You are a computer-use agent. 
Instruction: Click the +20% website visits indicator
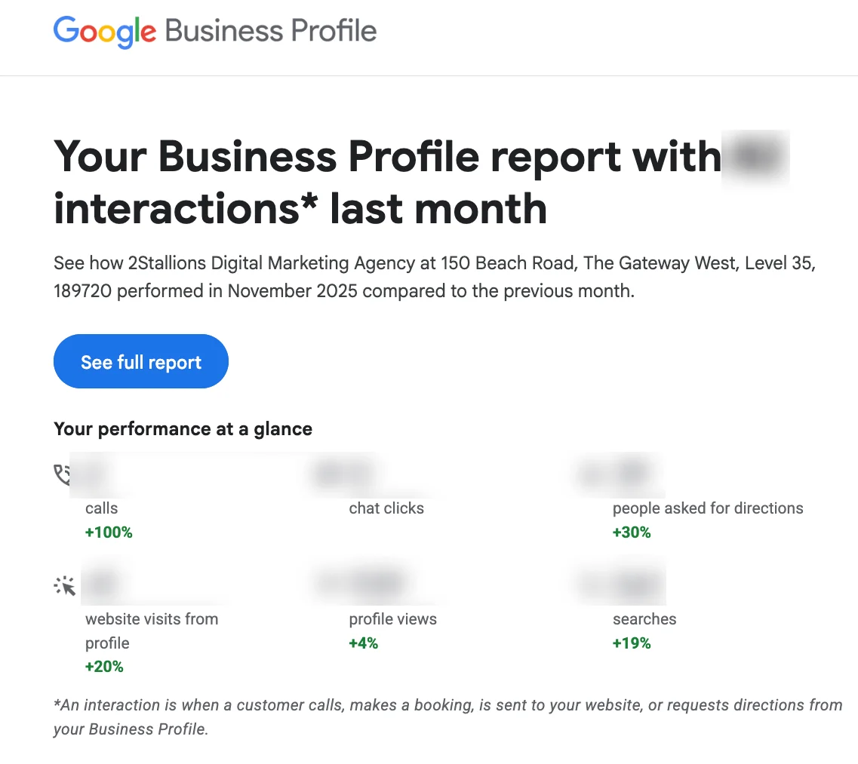[x=105, y=666]
